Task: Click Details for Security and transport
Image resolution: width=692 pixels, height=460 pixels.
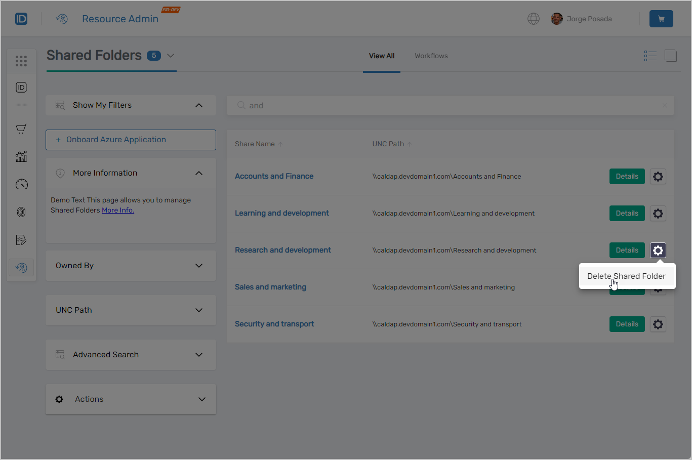Action: [627, 324]
